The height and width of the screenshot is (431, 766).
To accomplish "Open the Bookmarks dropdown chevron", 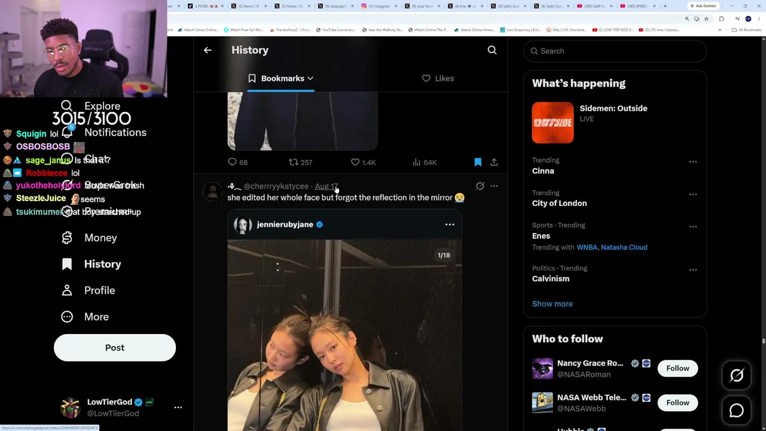I will [x=310, y=78].
